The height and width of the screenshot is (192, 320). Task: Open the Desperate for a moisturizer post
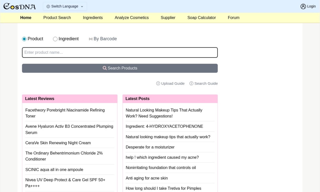pyautogui.click(x=150, y=147)
